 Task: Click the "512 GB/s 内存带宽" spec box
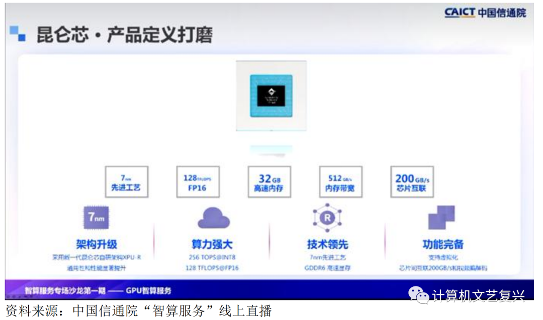click(x=341, y=182)
